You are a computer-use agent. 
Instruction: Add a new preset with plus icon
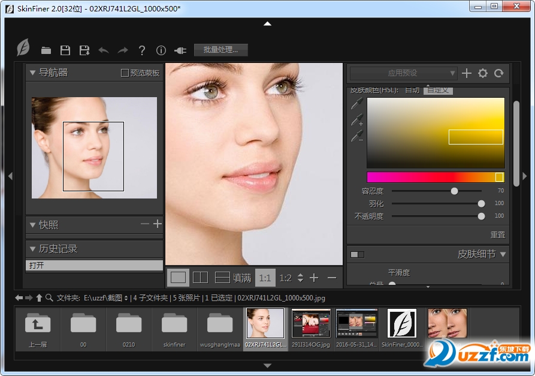[x=467, y=73]
